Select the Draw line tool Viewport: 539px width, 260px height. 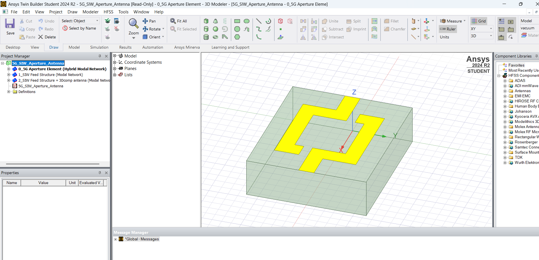coord(259,21)
